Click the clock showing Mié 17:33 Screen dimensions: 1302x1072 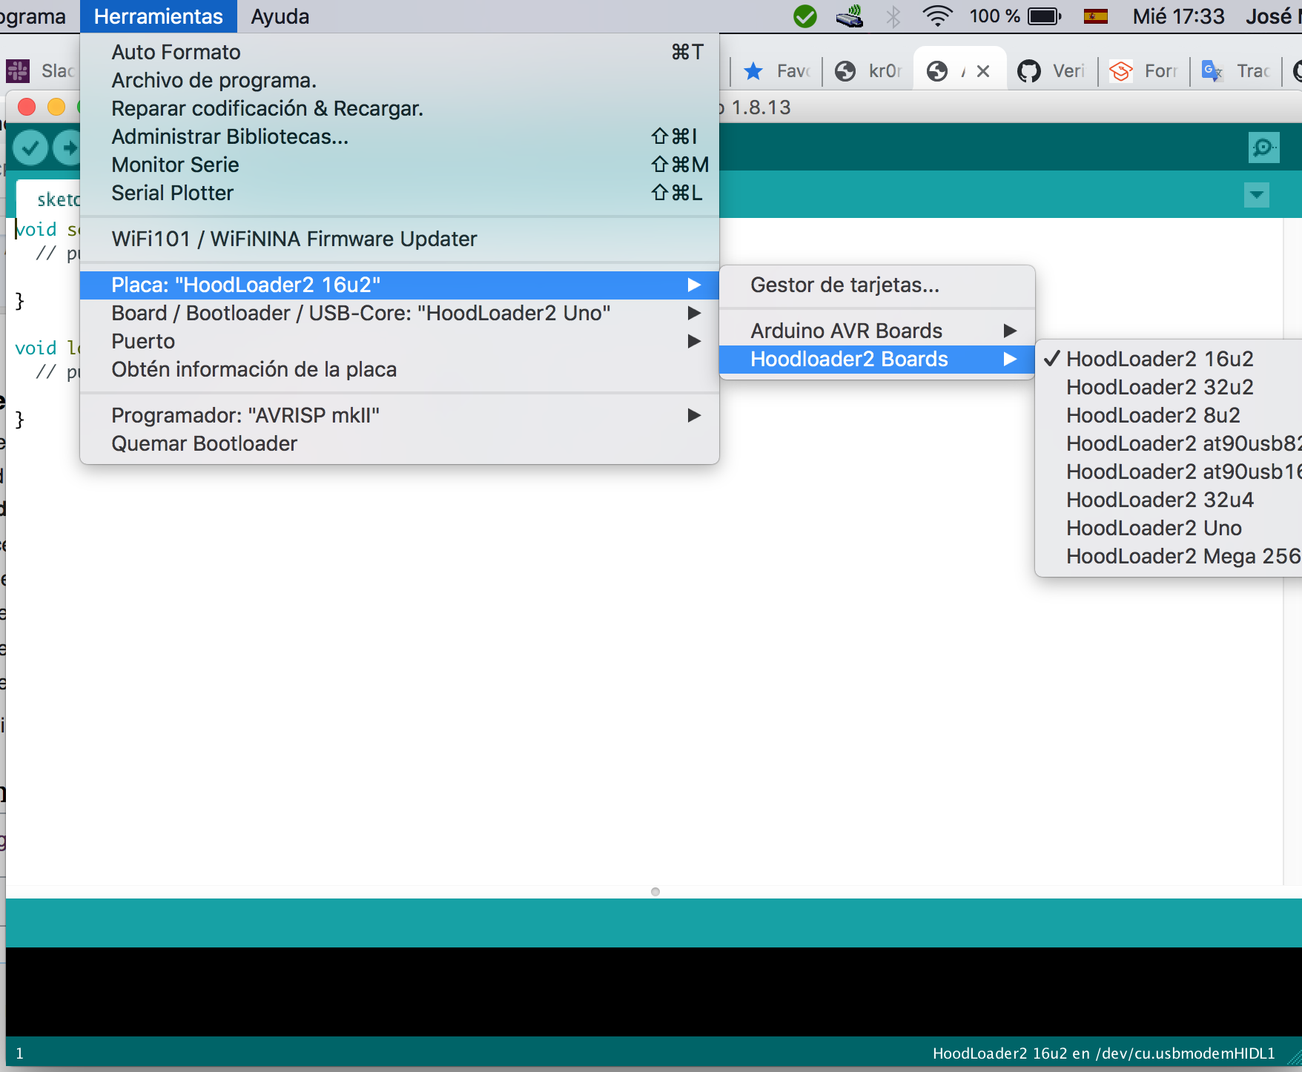click(1178, 16)
